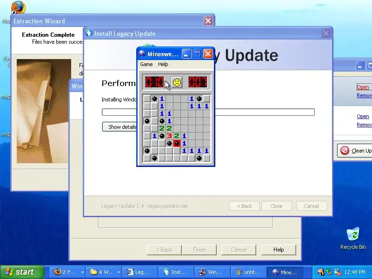
Task: Click the installation progress bar in Legacy Update
Action: point(208,112)
